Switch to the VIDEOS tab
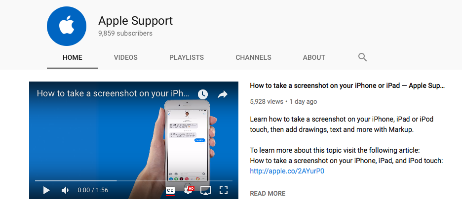 point(126,57)
